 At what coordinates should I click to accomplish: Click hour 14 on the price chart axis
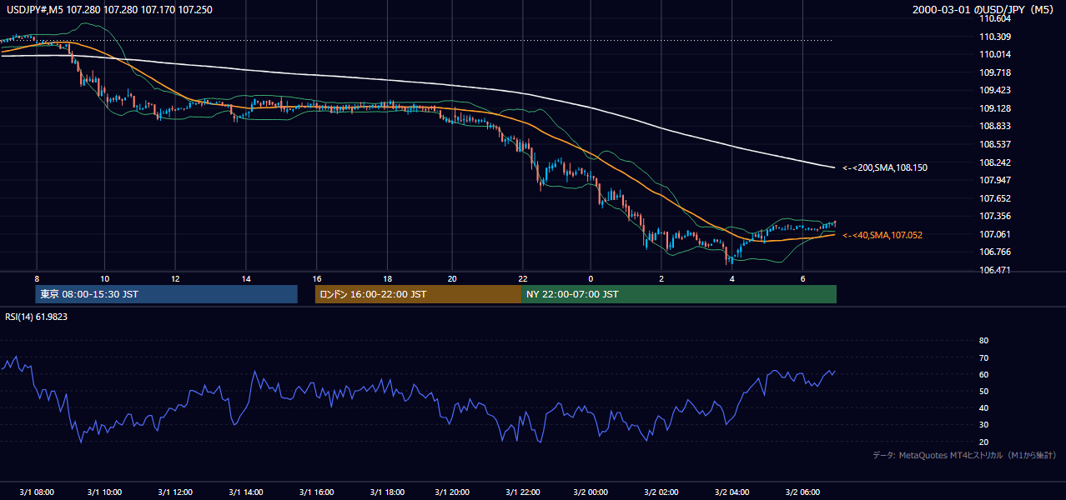[x=246, y=278]
